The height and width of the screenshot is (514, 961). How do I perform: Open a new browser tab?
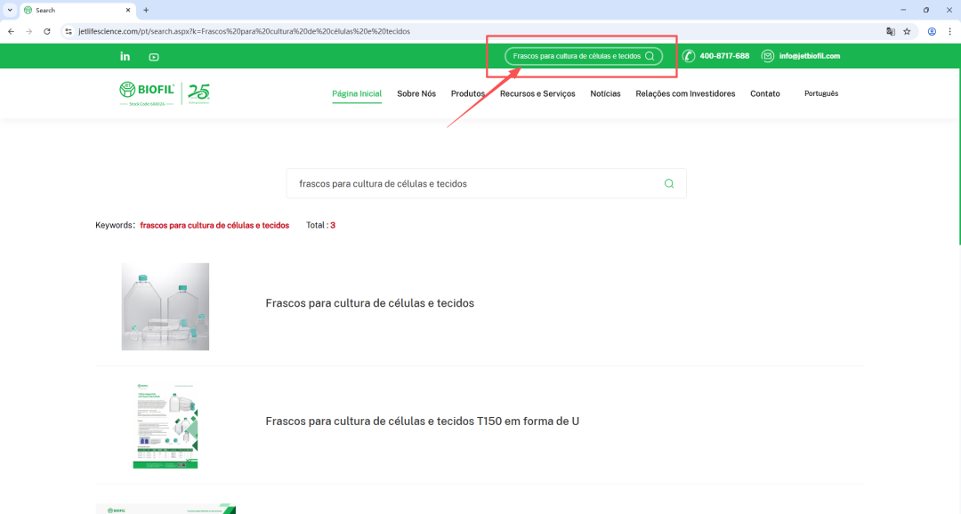pos(146,10)
